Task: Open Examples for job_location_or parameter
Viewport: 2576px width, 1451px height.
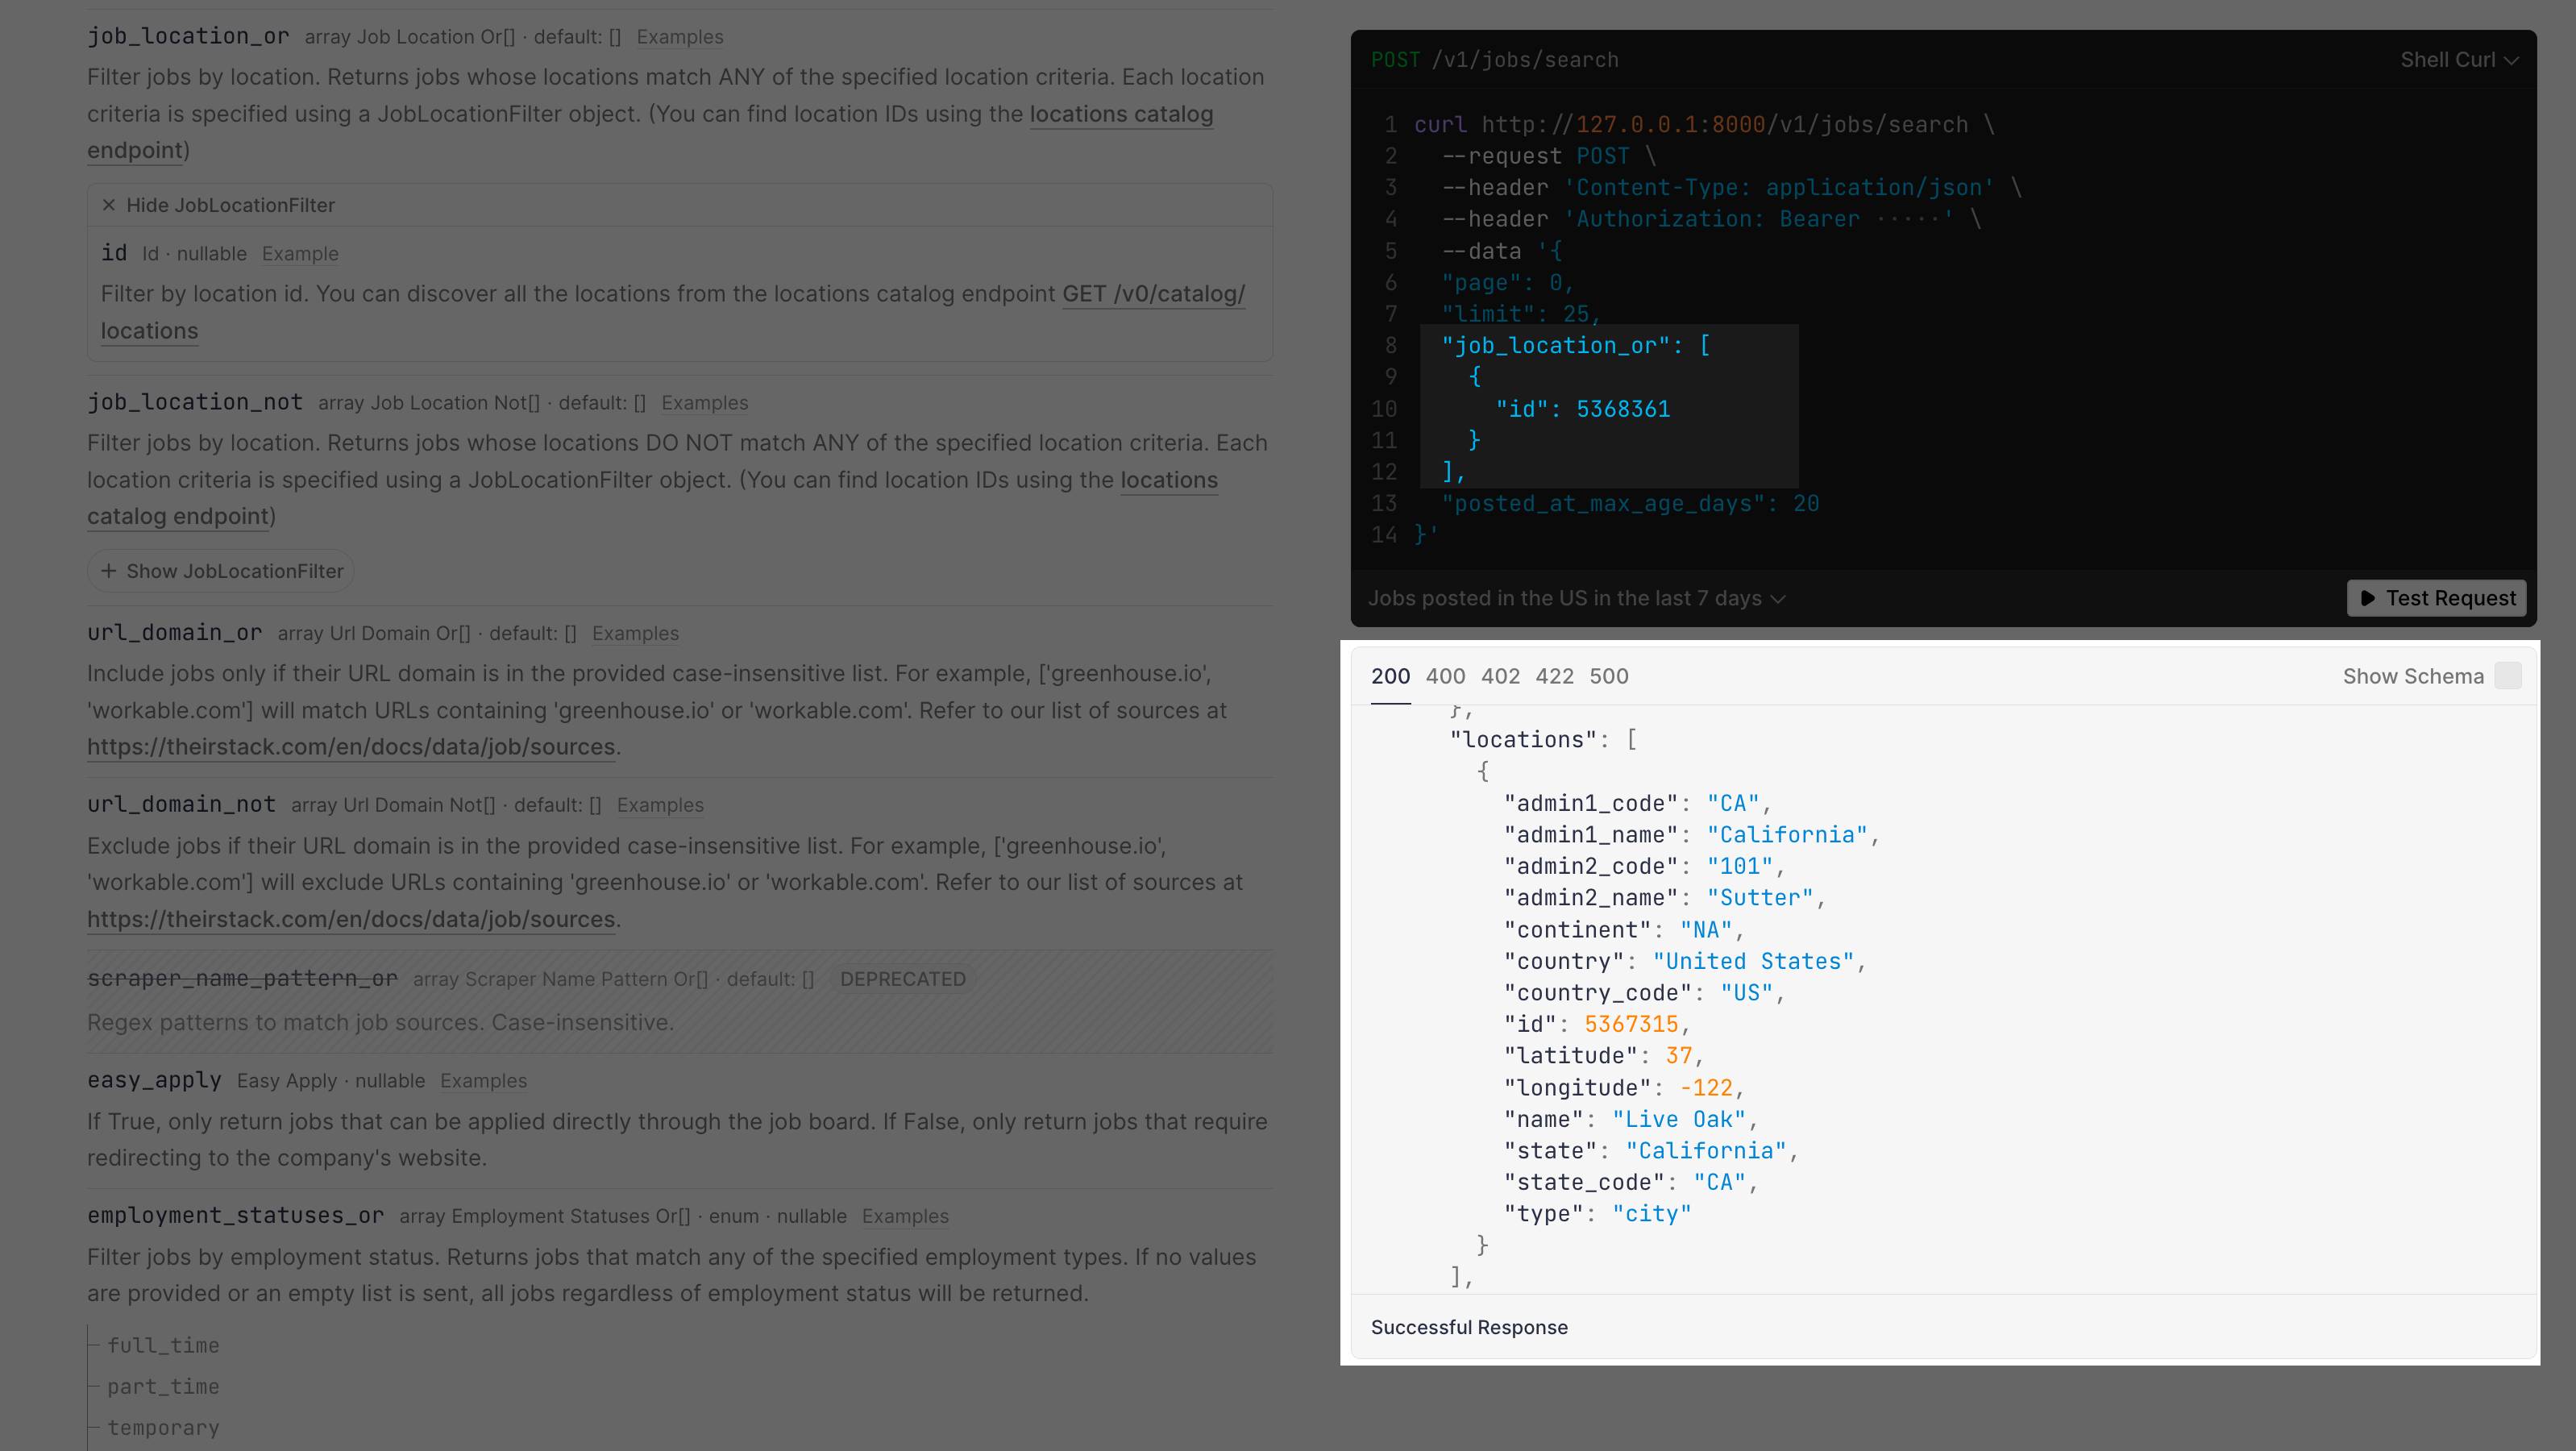Action: click(679, 37)
